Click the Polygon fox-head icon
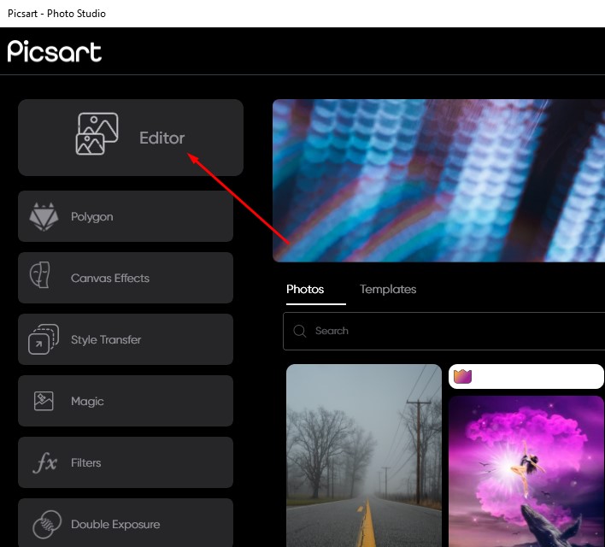Image resolution: width=605 pixels, height=547 pixels. point(44,217)
